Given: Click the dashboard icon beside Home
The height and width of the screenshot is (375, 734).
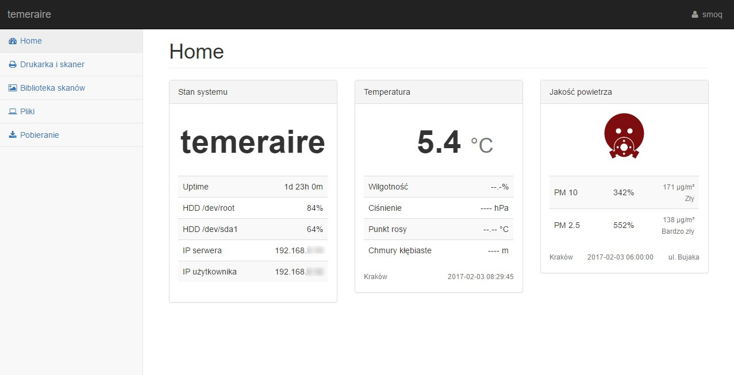Looking at the screenshot, I should pyautogui.click(x=13, y=41).
